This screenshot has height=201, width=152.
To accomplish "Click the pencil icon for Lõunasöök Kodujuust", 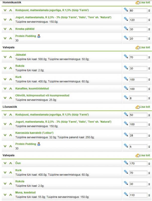I will click(x=126, y=114).
